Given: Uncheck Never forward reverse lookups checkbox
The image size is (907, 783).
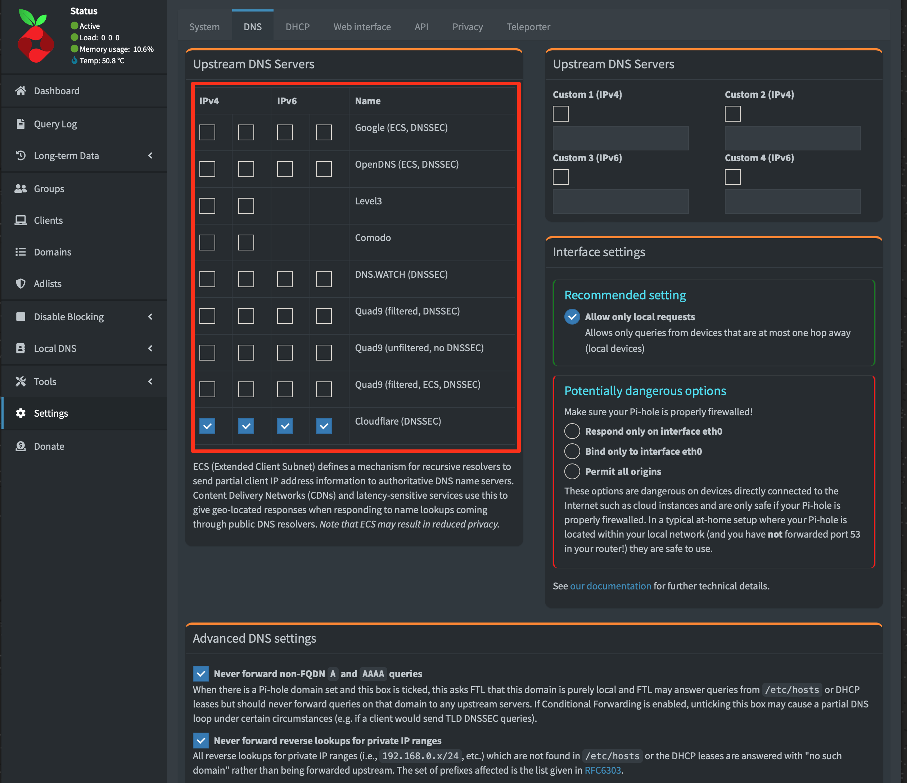Looking at the screenshot, I should (x=201, y=741).
